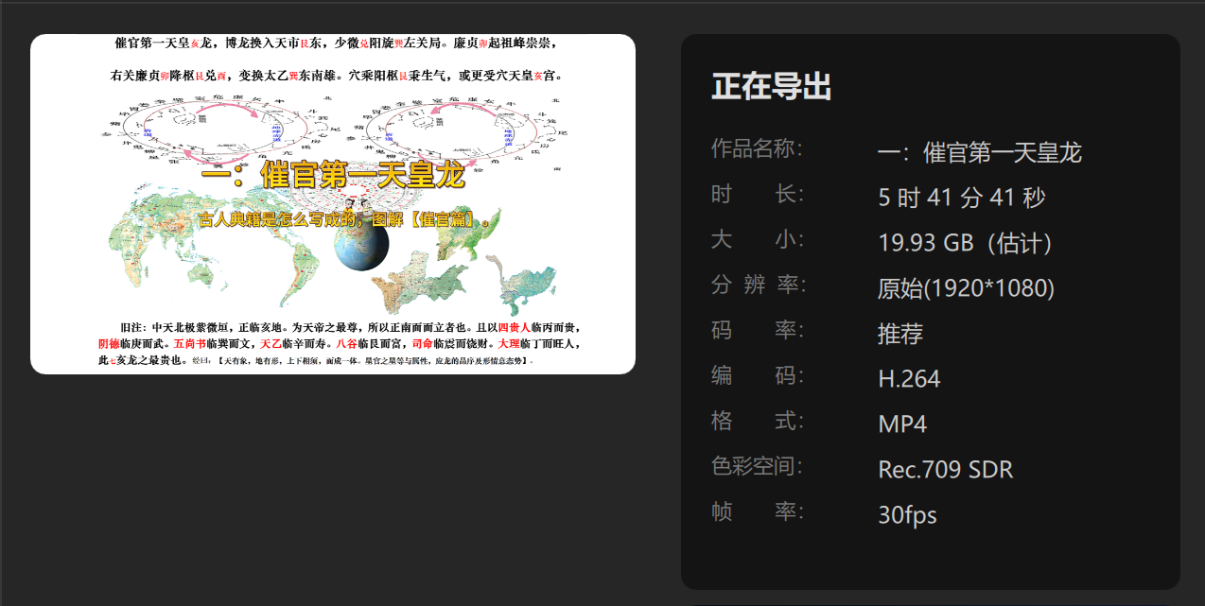Click the globe image in the preview
Viewport: 1205px width, 606px height.
click(360, 243)
